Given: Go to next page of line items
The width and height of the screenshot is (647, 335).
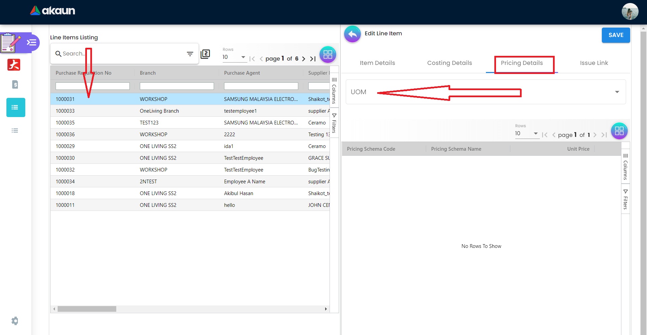Looking at the screenshot, I should (304, 59).
